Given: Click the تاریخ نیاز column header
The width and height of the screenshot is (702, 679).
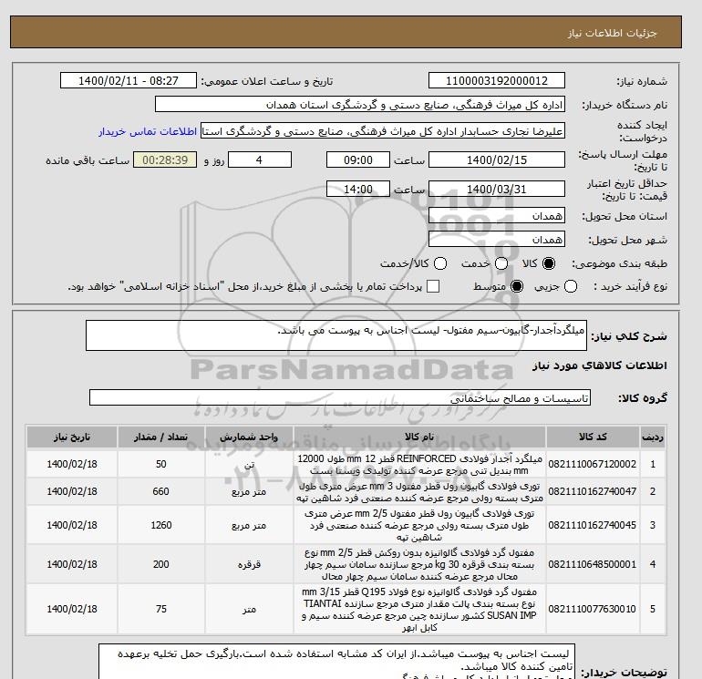Looking at the screenshot, I should [72, 437].
